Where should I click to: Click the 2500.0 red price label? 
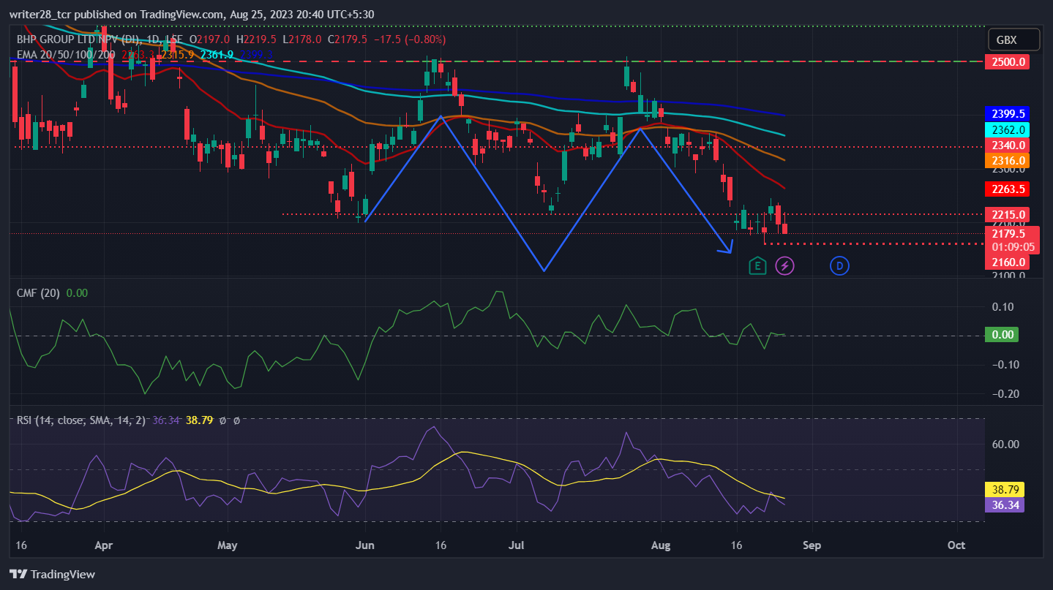point(1008,62)
